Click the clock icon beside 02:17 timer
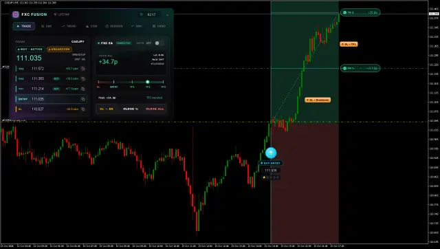Screen dimensions: 440x249 coord(141,14)
